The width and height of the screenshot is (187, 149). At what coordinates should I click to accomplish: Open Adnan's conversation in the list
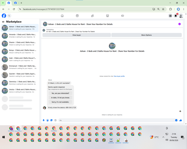[20, 28]
